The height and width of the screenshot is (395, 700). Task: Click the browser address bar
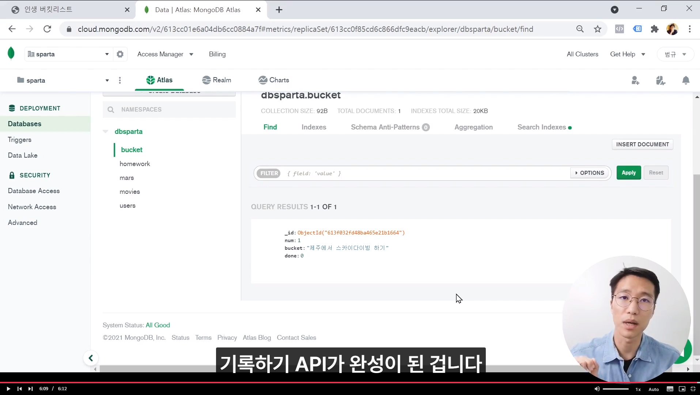tap(305, 29)
